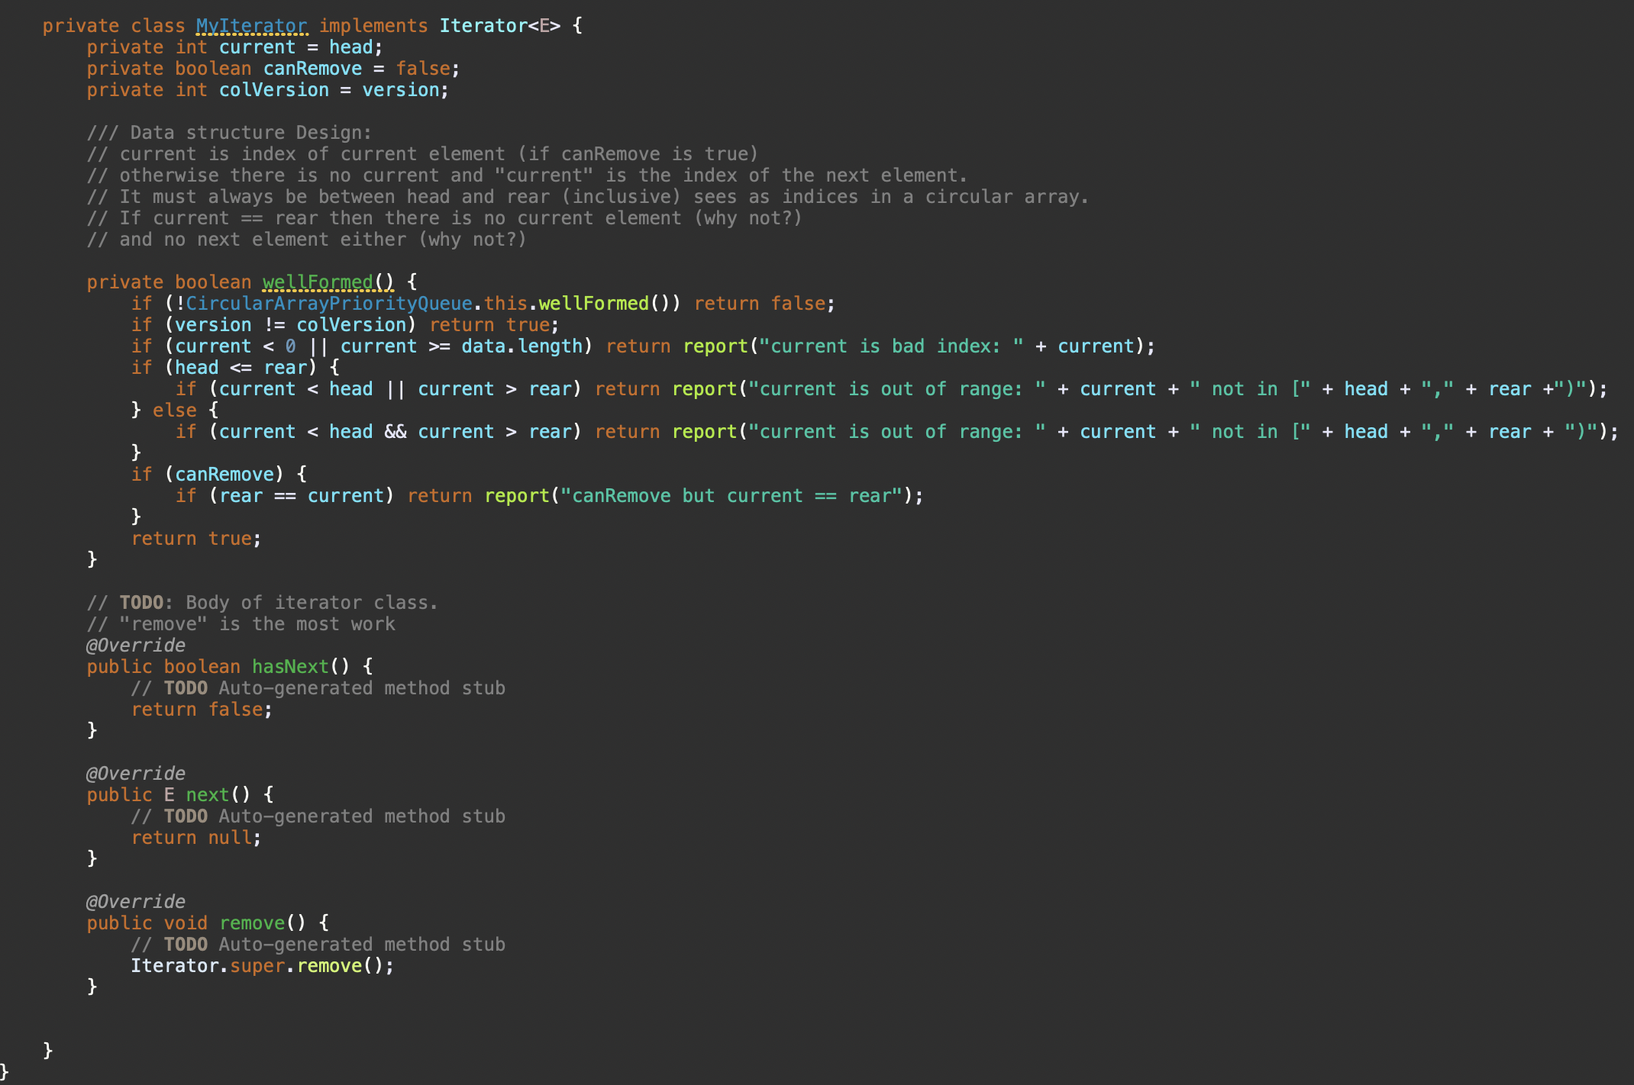Click the CircularArrayPriorityQueue reference
This screenshot has height=1085, width=1634.
tap(328, 304)
